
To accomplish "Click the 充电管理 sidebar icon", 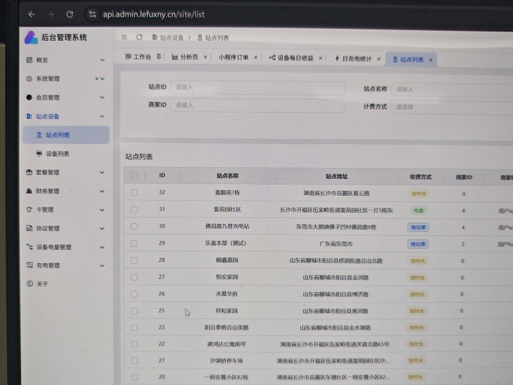I will point(29,265).
